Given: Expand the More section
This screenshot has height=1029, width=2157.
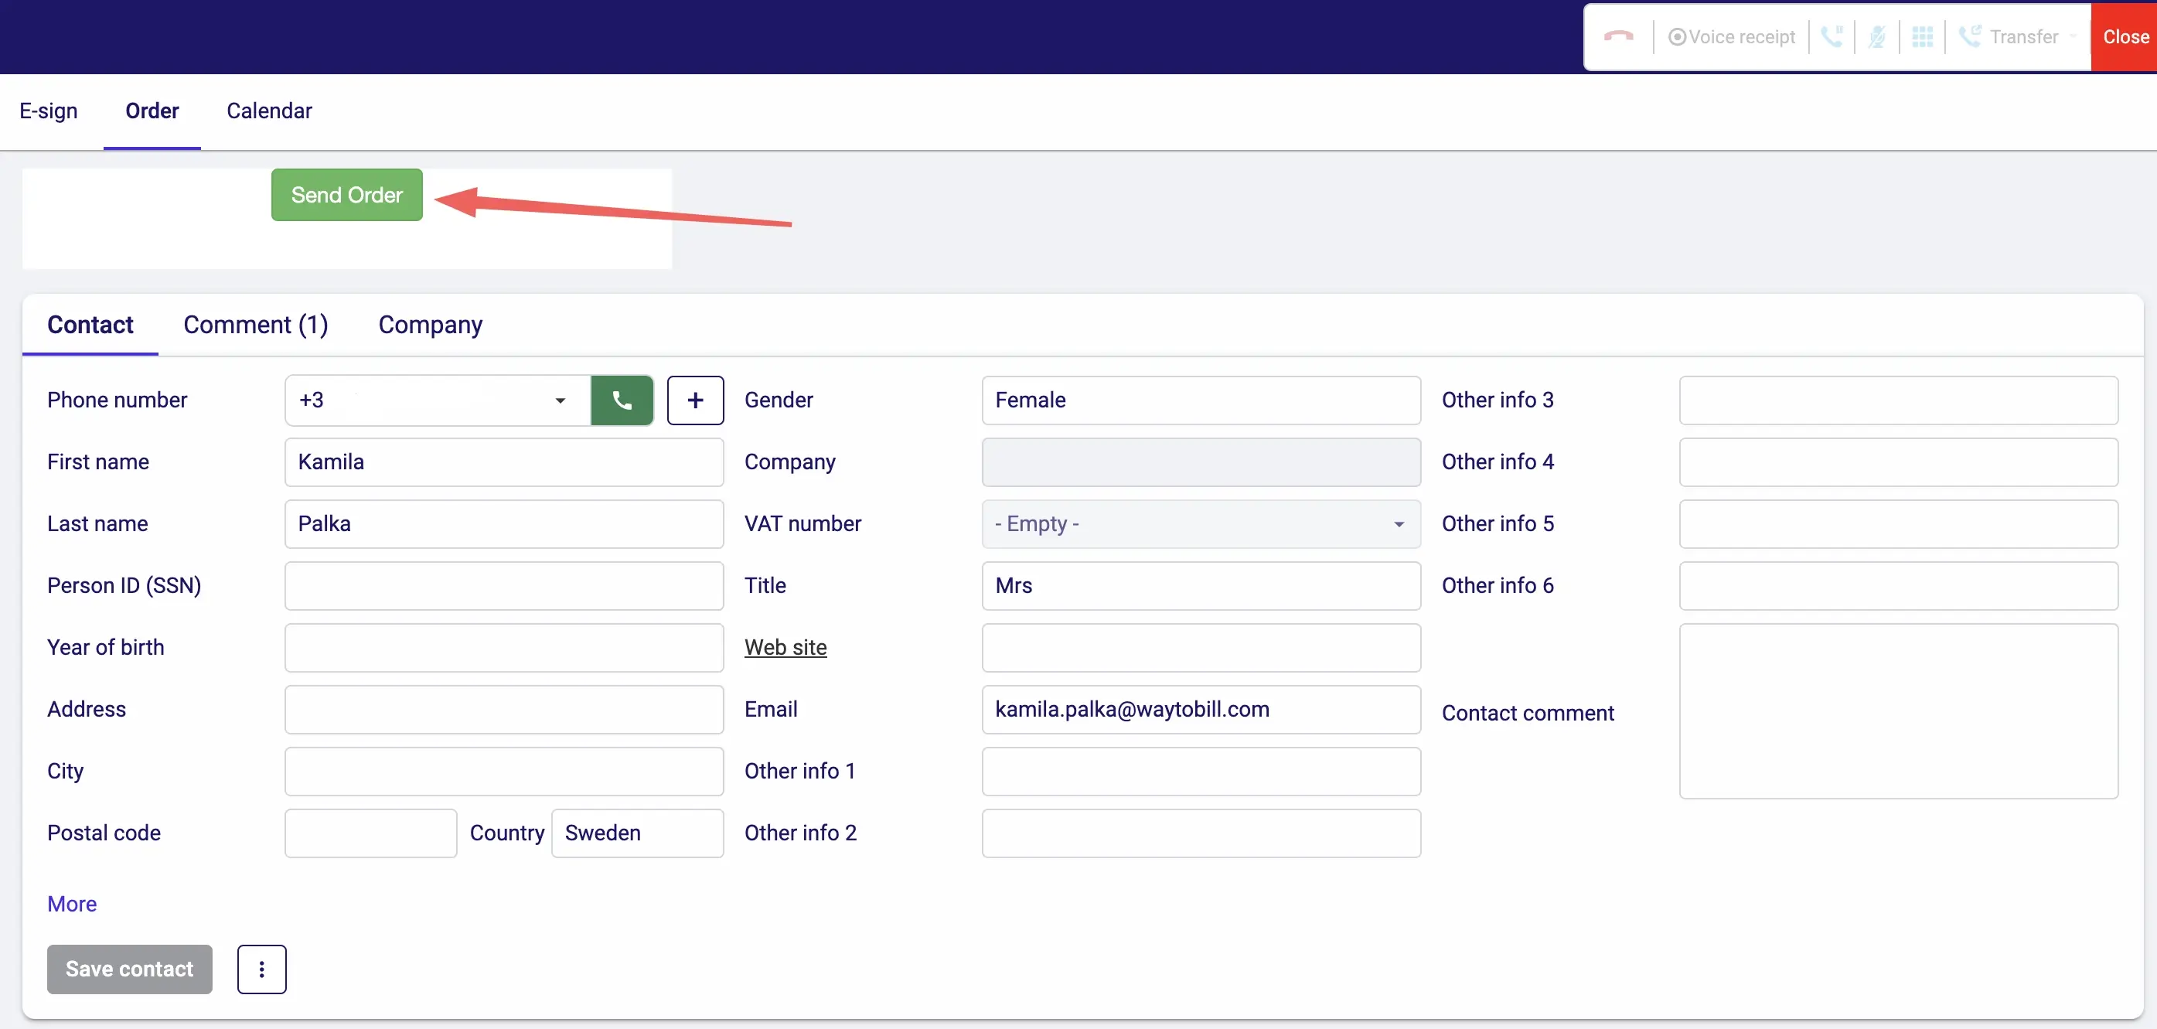Looking at the screenshot, I should [72, 904].
